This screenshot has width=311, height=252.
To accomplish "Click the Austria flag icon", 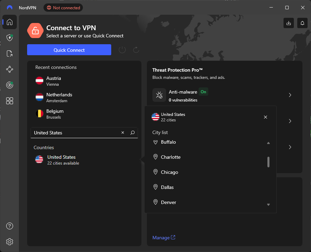I will tap(39, 81).
